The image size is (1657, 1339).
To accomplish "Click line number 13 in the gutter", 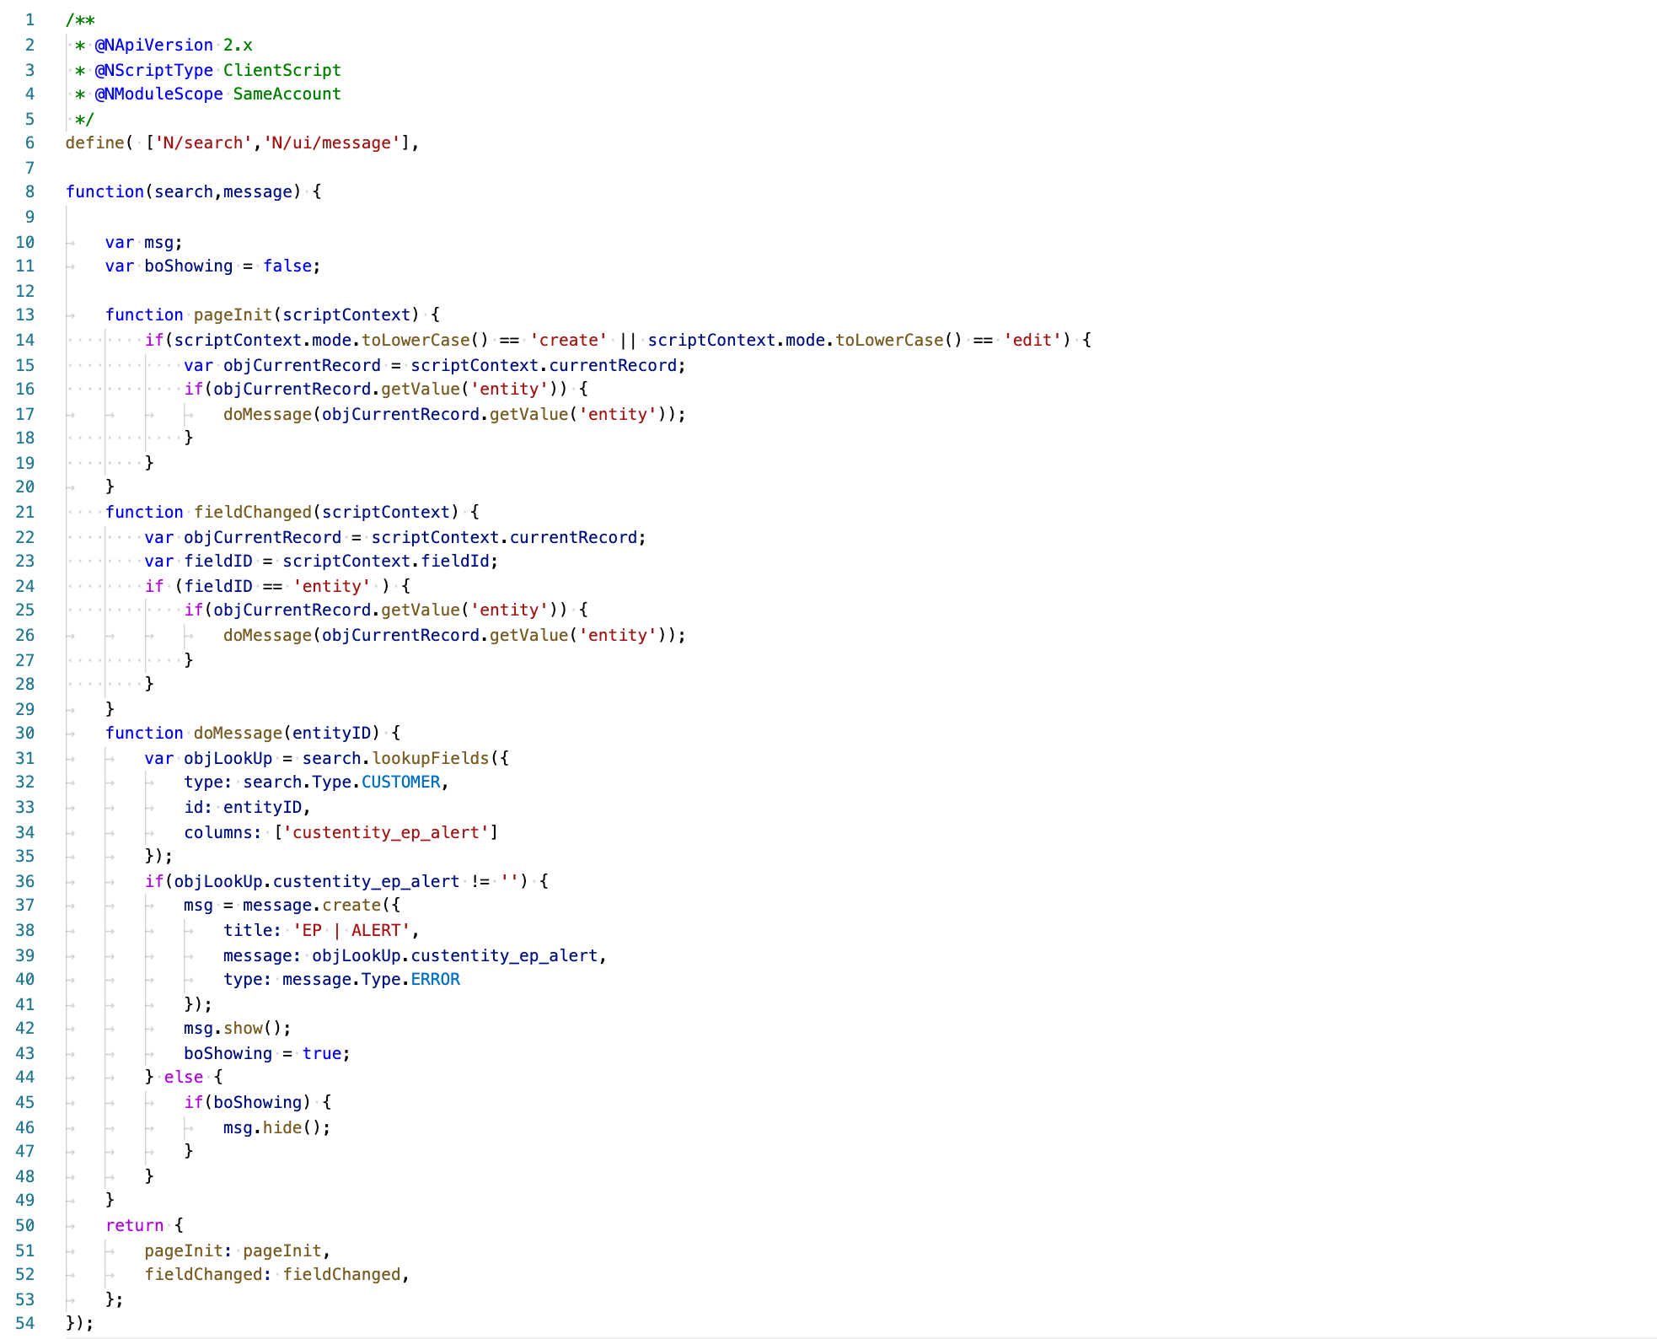I will coord(25,315).
